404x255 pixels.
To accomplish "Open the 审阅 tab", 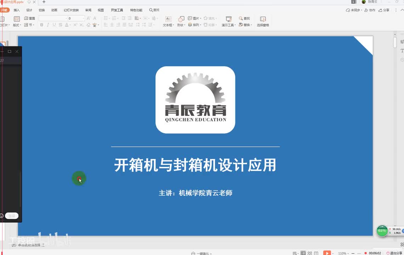I will point(88,10).
